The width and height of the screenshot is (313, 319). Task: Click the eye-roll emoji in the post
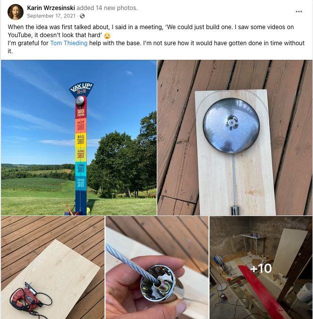click(107, 36)
